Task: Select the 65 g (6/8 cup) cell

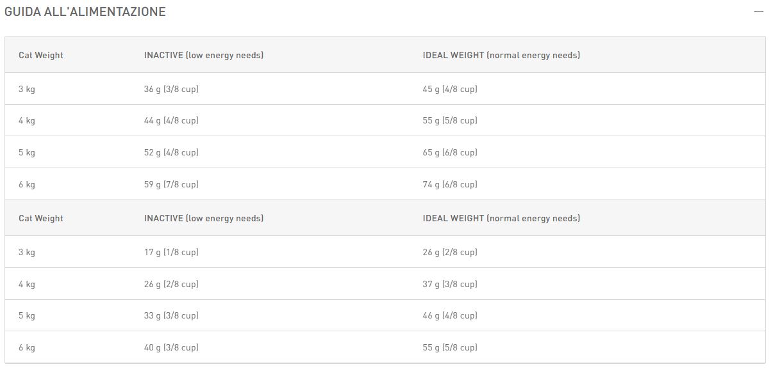Action: (x=450, y=152)
